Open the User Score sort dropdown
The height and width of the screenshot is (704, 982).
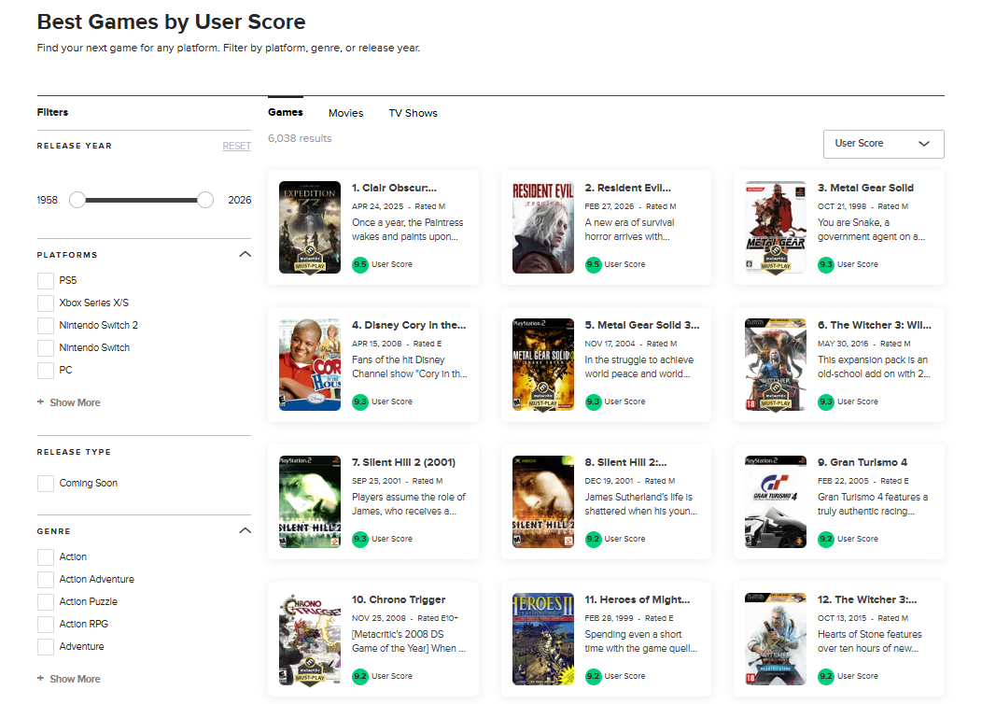883,144
